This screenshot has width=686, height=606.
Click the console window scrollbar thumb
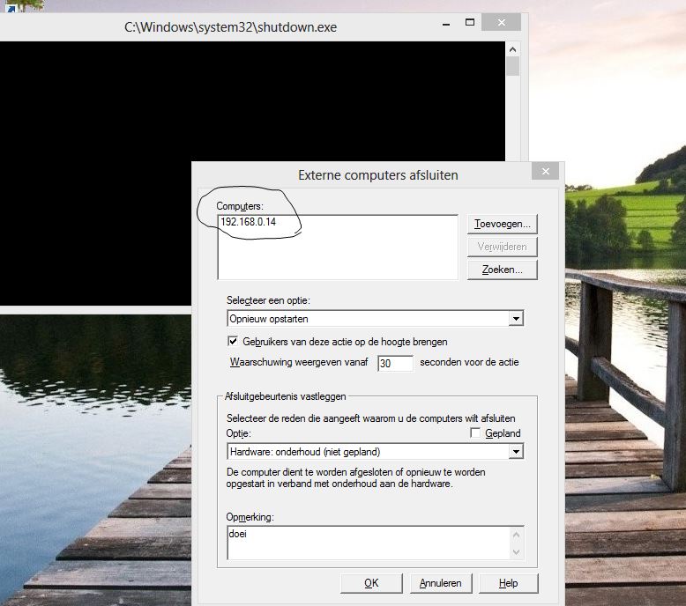[x=513, y=66]
